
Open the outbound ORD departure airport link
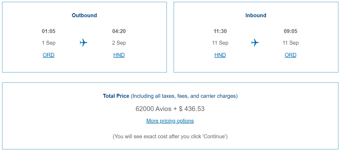point(49,55)
